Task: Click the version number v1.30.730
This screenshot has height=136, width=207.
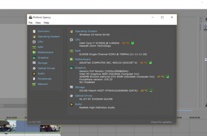Action: coord(35,122)
